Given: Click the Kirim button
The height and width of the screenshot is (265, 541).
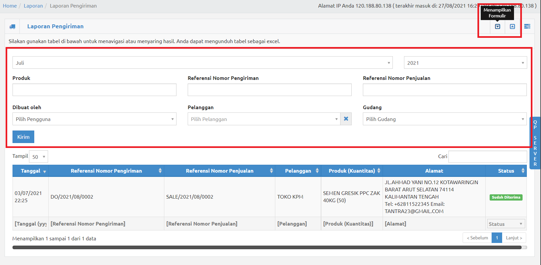Looking at the screenshot, I should (x=23, y=137).
